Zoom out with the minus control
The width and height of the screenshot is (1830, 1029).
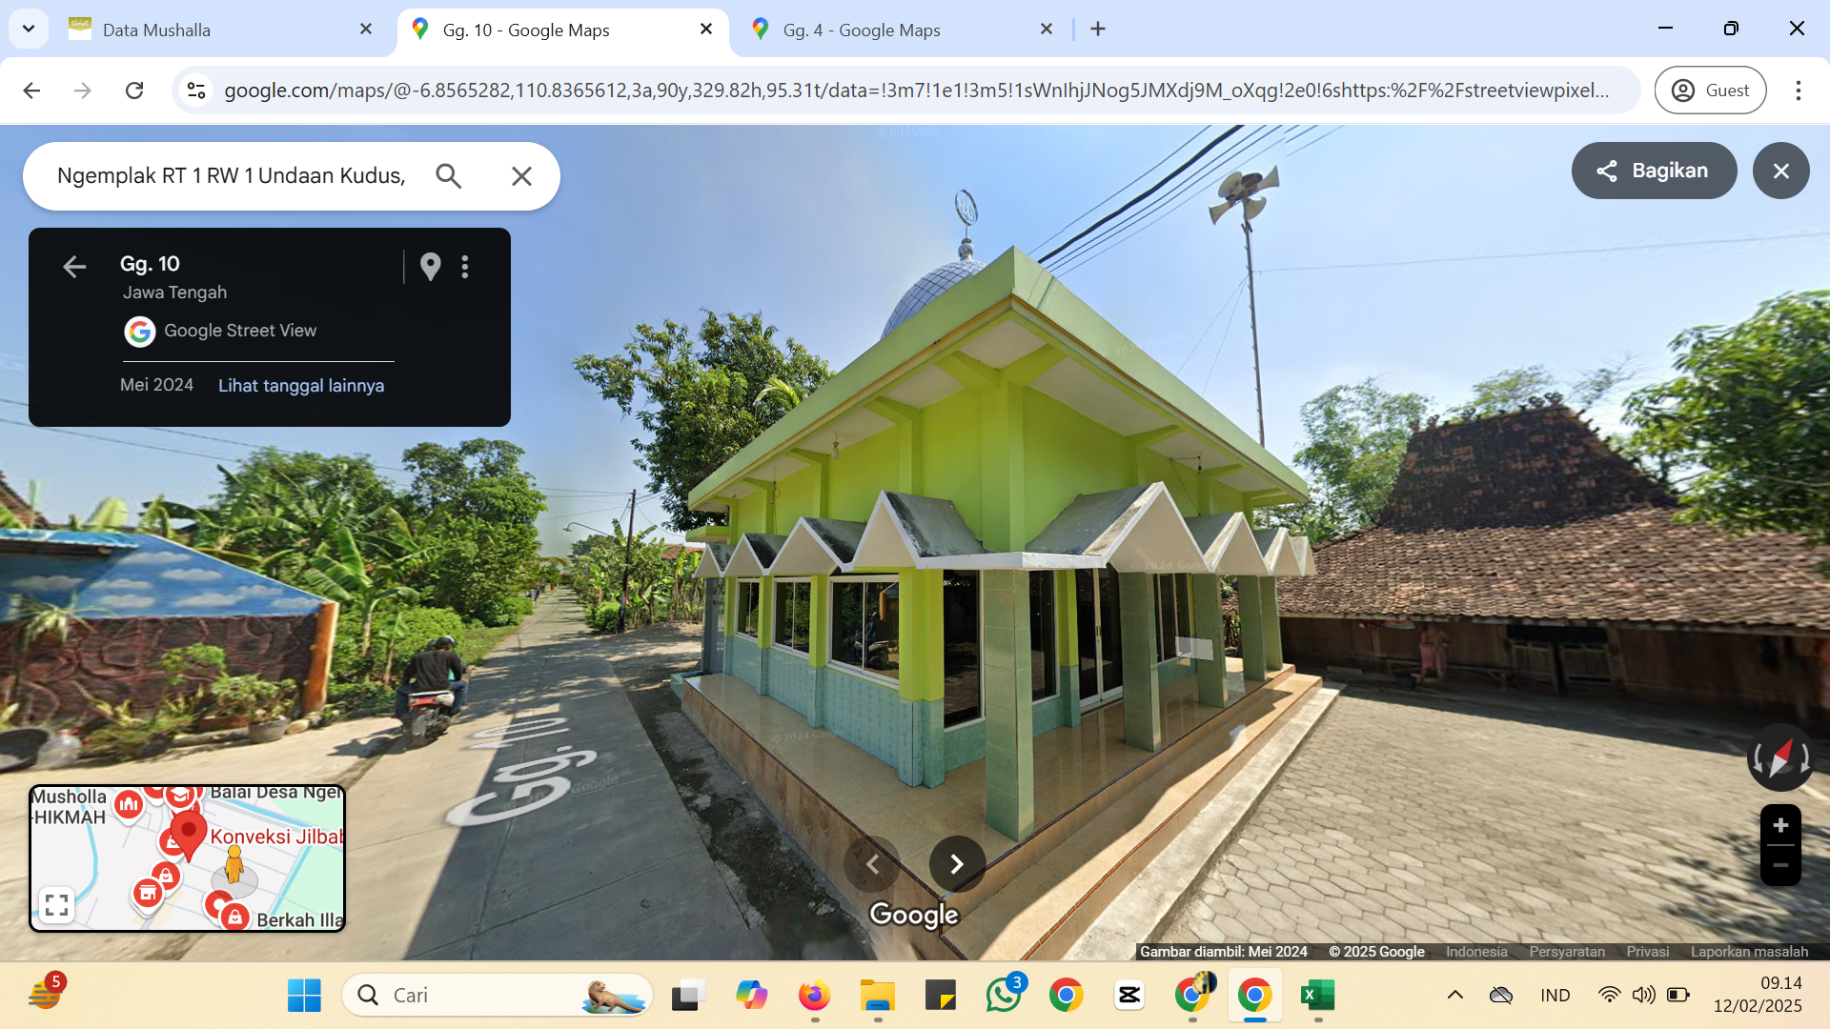pyautogui.click(x=1780, y=865)
